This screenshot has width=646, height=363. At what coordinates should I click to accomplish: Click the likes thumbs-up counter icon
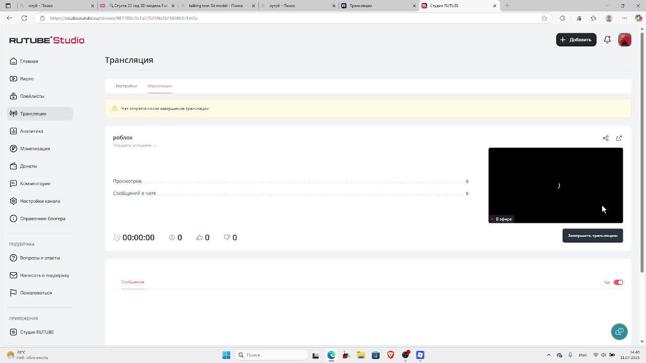(199, 237)
